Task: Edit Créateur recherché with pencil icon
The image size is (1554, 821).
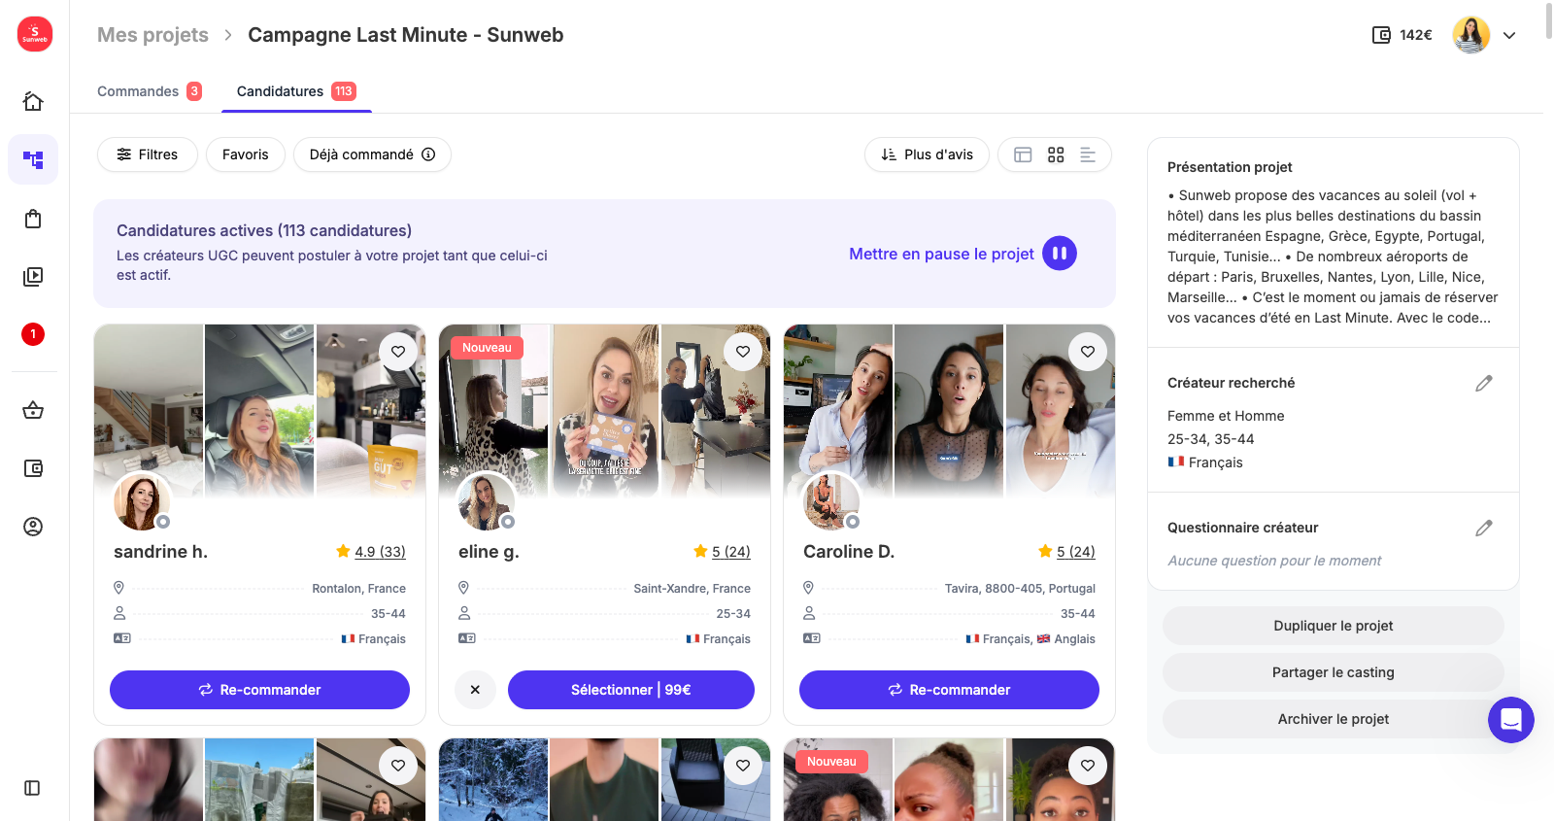Action: coord(1484,383)
